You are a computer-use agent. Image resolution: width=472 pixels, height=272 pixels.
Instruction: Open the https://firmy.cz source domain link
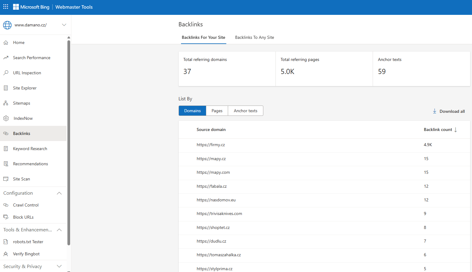211,145
